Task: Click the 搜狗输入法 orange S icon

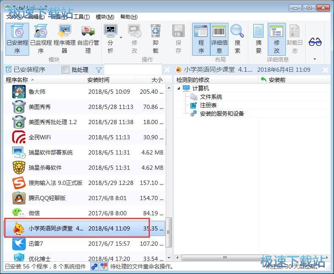Action: click(19, 183)
